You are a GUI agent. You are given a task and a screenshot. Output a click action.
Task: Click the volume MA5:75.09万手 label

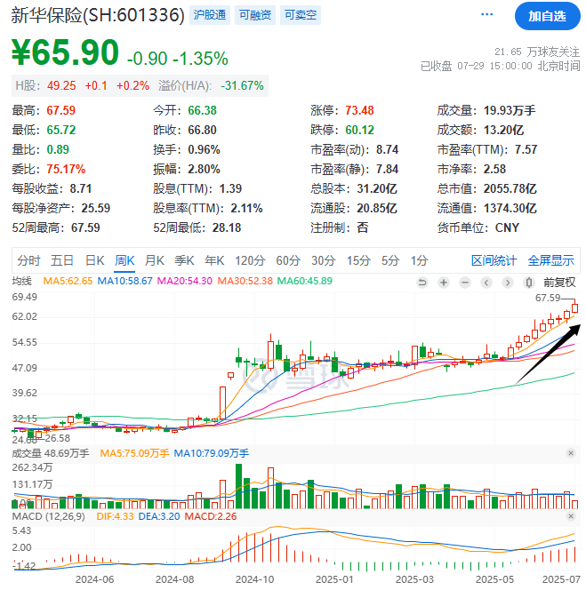pos(134,453)
